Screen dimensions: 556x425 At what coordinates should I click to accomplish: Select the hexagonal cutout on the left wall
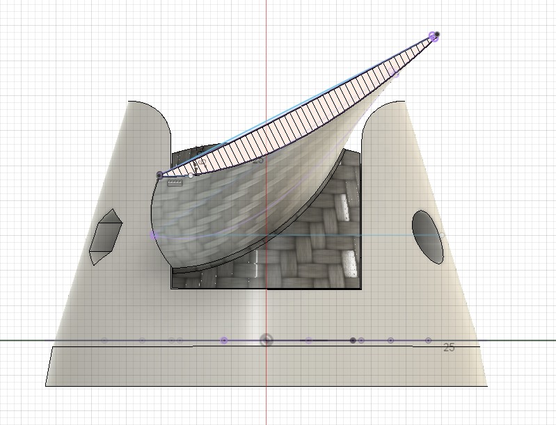pyautogui.click(x=106, y=236)
